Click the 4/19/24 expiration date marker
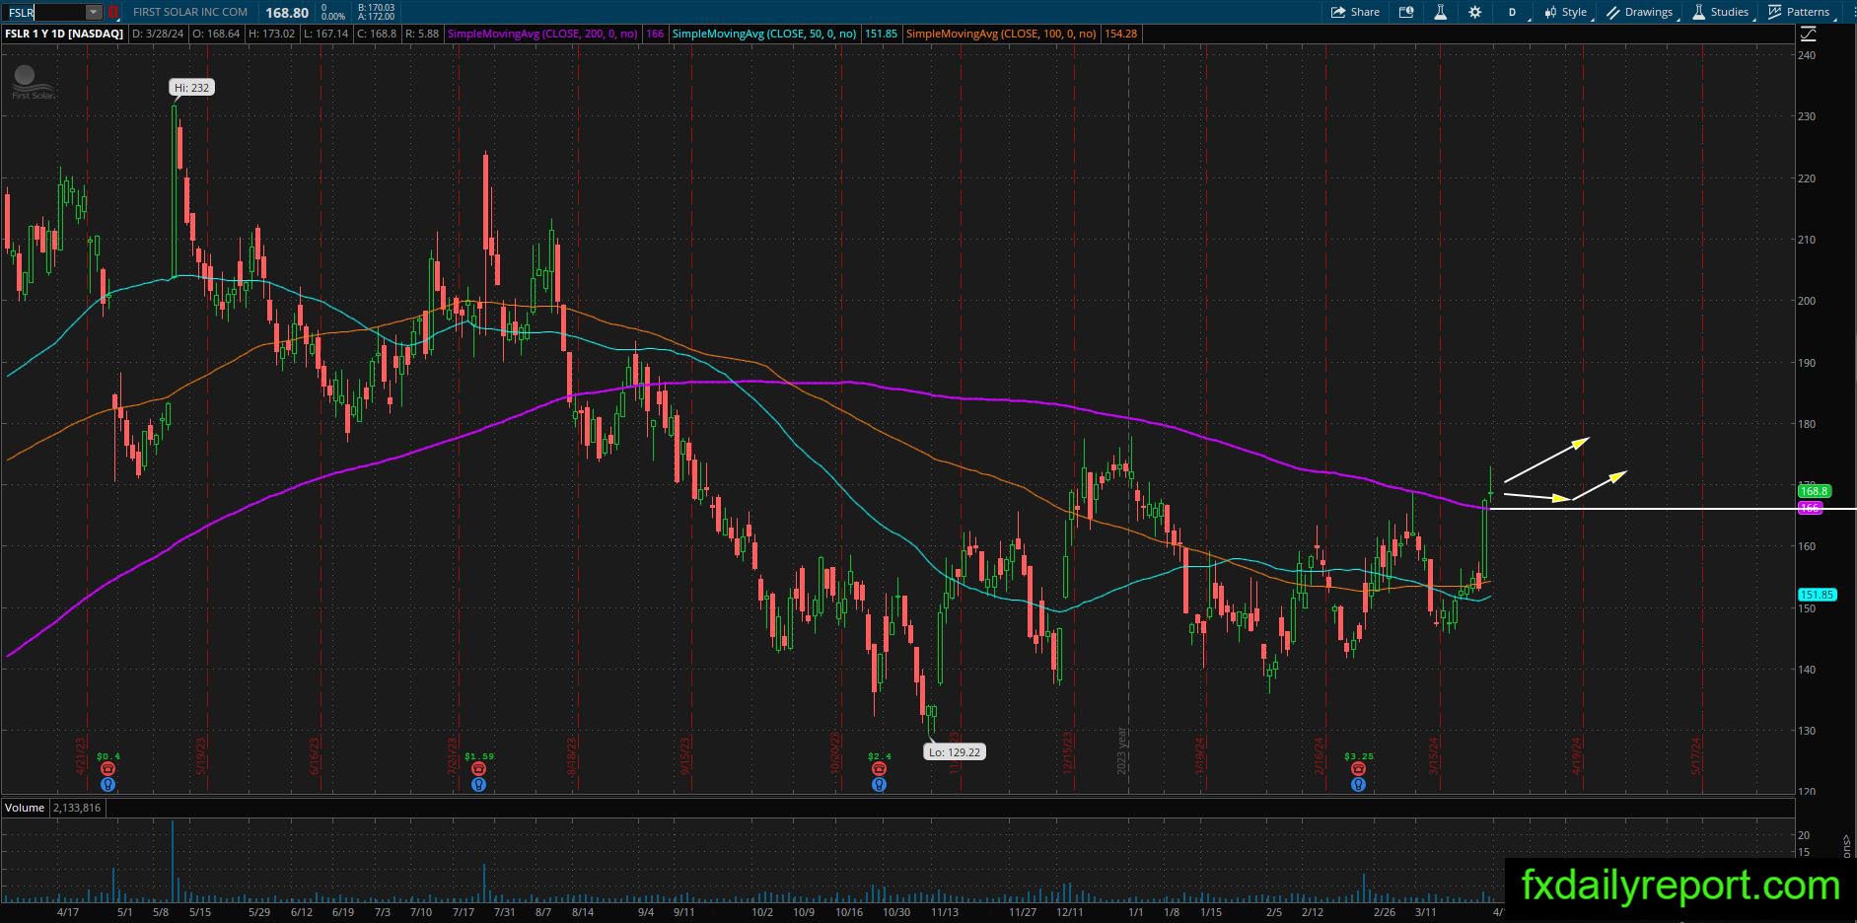 click(1578, 755)
